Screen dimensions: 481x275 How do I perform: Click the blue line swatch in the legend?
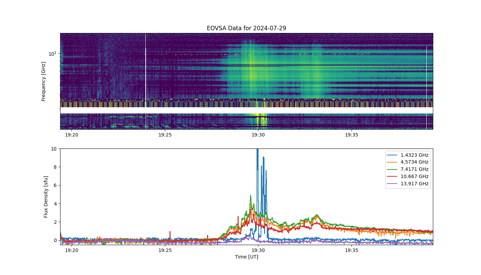click(x=393, y=155)
